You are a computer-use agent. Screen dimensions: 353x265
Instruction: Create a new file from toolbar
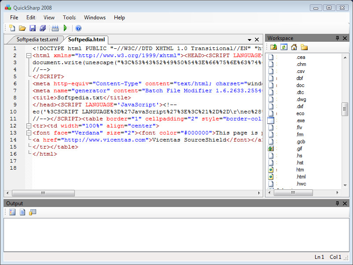click(x=12, y=28)
